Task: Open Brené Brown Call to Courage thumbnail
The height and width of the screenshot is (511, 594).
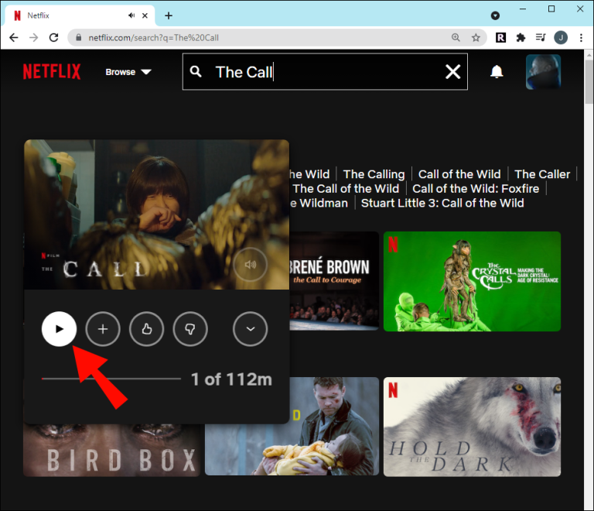Action: (x=334, y=281)
